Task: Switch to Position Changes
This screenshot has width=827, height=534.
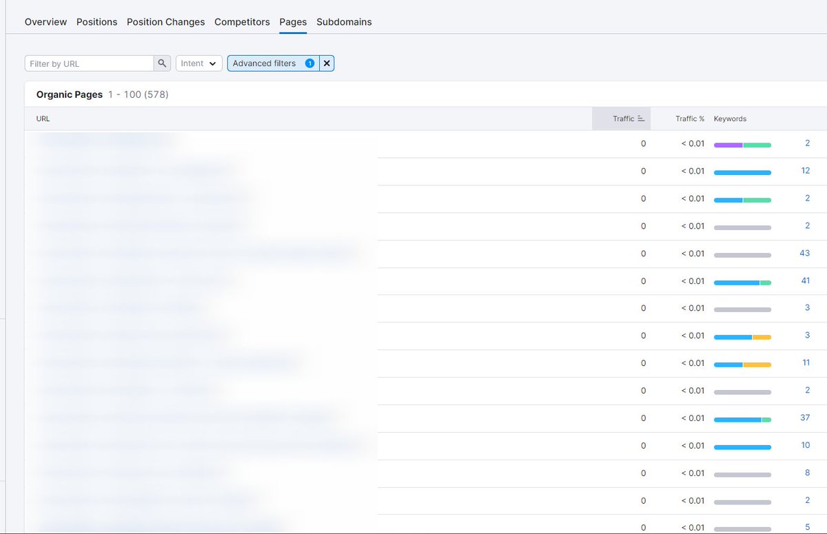Action: click(165, 21)
